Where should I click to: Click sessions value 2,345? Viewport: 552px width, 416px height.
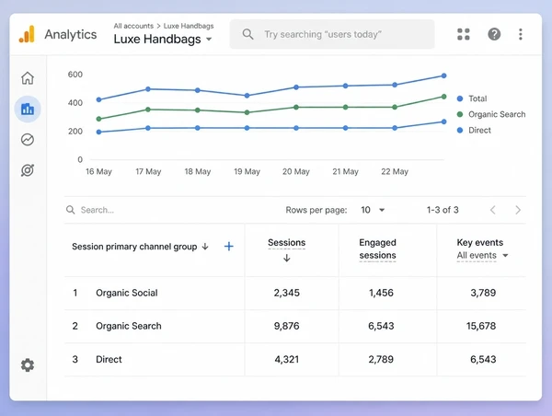point(286,293)
